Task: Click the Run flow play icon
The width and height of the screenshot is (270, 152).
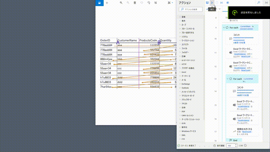Action: click(x=212, y=3)
